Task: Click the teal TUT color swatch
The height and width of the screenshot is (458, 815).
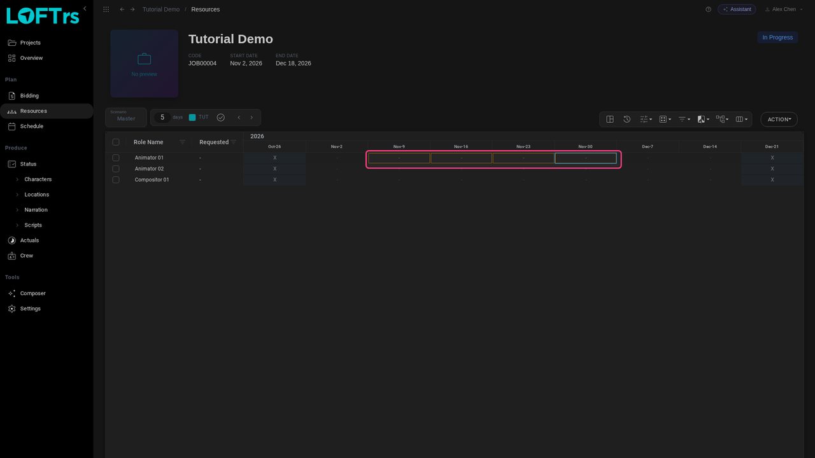Action: click(192, 118)
